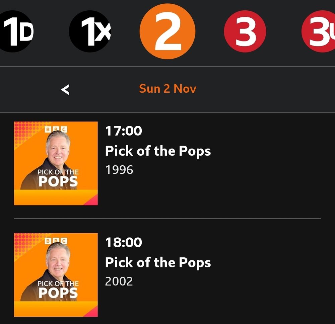Image resolution: width=335 pixels, height=324 pixels.
Task: Tap the POPS text on the 2002 episode artwork
Action: [58, 293]
